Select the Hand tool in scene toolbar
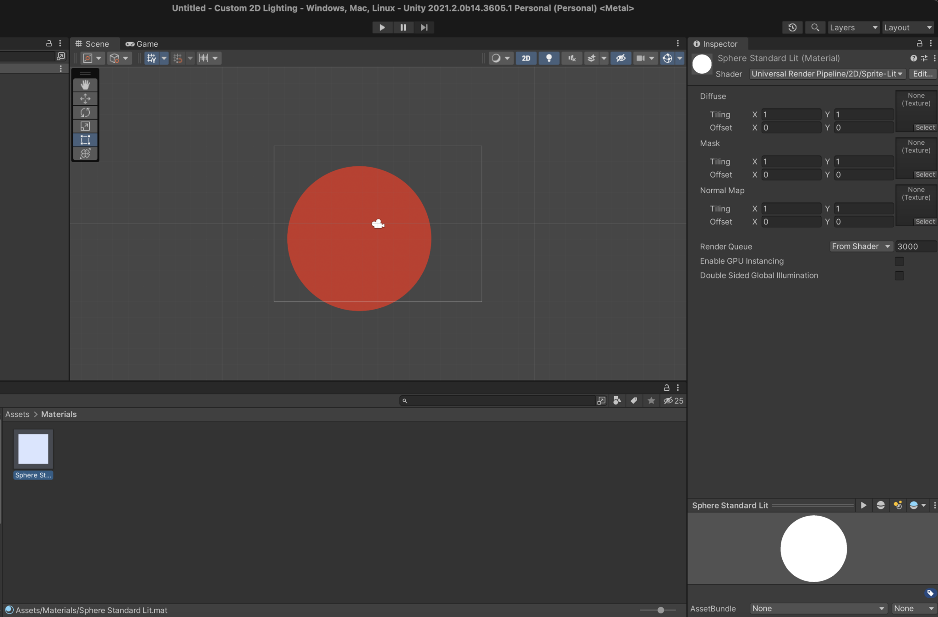The width and height of the screenshot is (938, 617). 85,84
